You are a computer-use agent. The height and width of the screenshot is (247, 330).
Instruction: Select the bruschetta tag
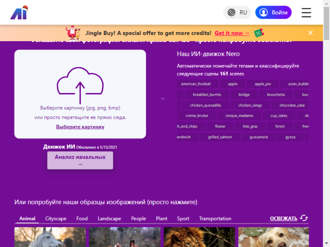point(276,94)
